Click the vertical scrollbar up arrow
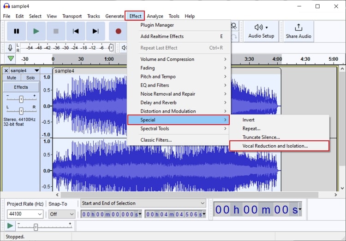 point(342,69)
